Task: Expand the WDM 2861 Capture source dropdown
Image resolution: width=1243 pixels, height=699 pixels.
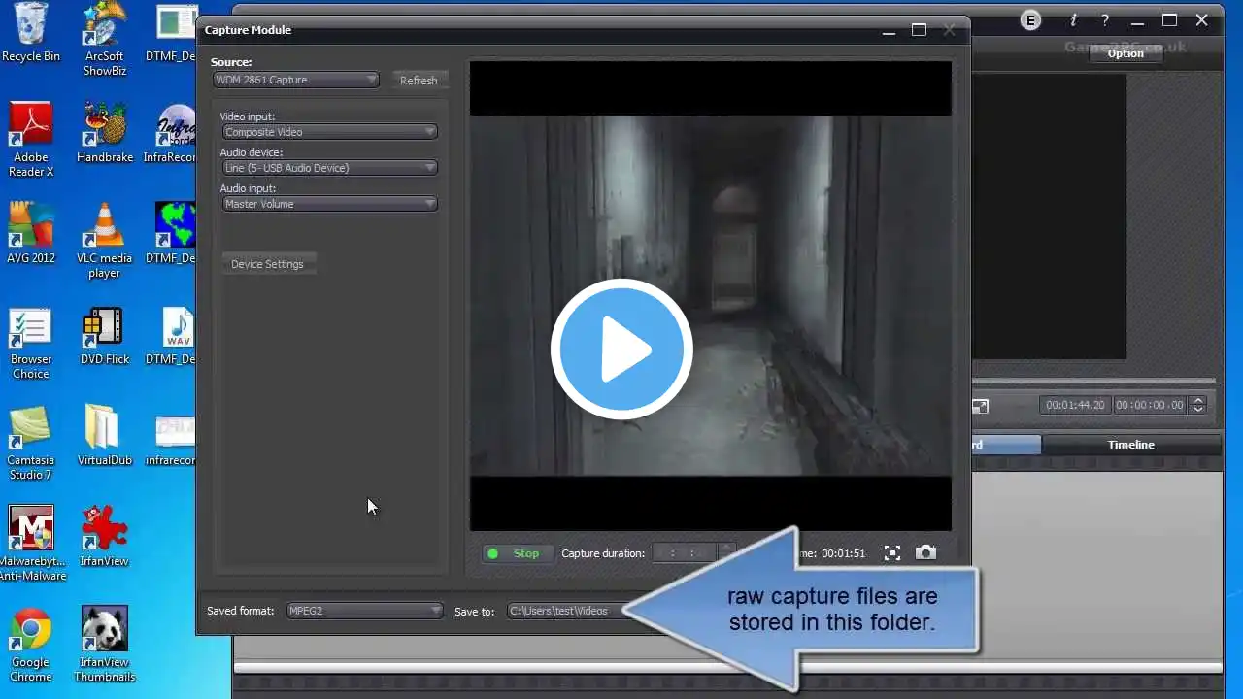Action: (295, 80)
